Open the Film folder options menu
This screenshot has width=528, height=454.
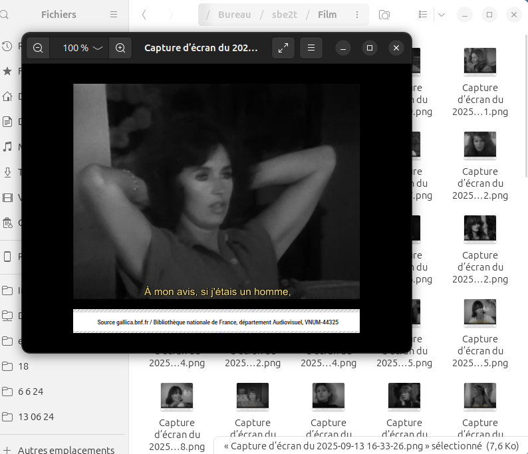click(x=358, y=15)
